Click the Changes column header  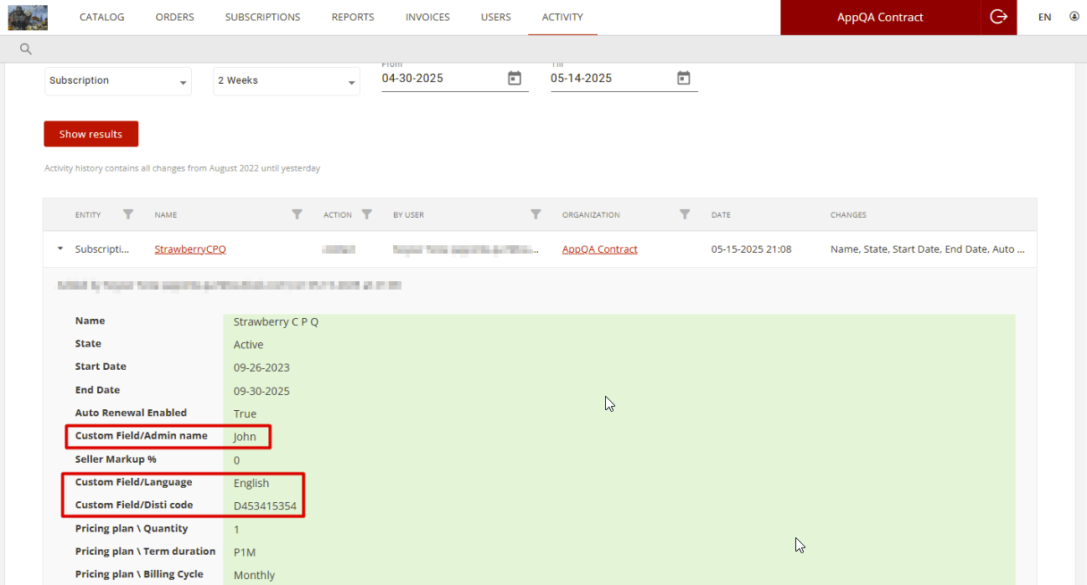pyautogui.click(x=848, y=215)
